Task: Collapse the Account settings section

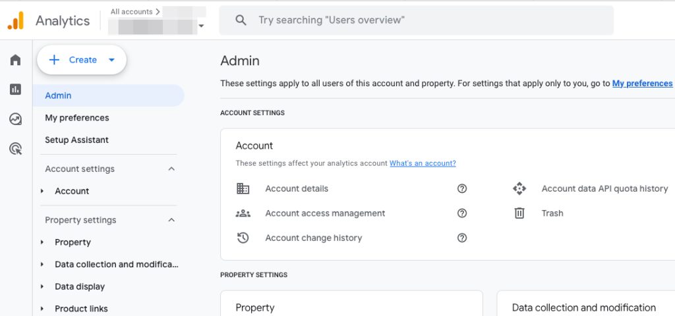Action: [171, 169]
